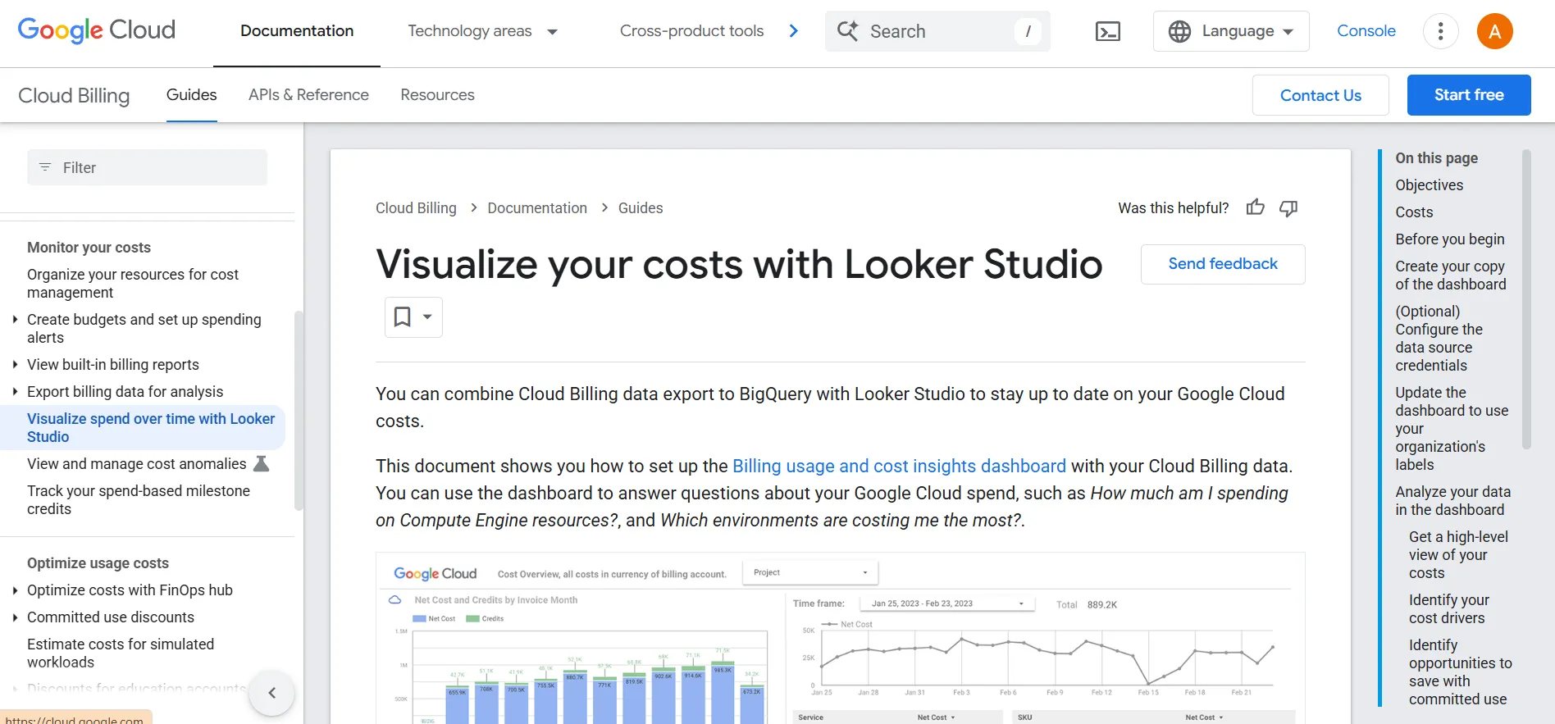Open the bookmark dropdown arrow

point(427,316)
